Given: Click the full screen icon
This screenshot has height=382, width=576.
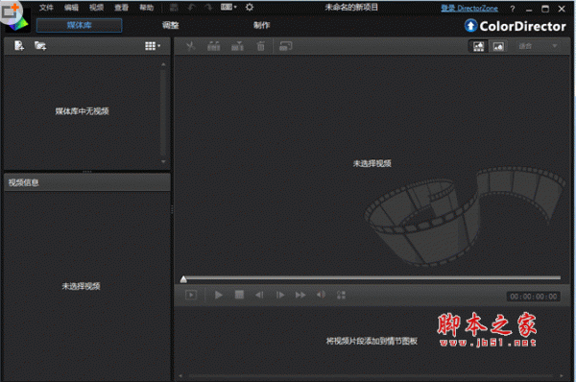Looking at the screenshot, I should [x=341, y=295].
